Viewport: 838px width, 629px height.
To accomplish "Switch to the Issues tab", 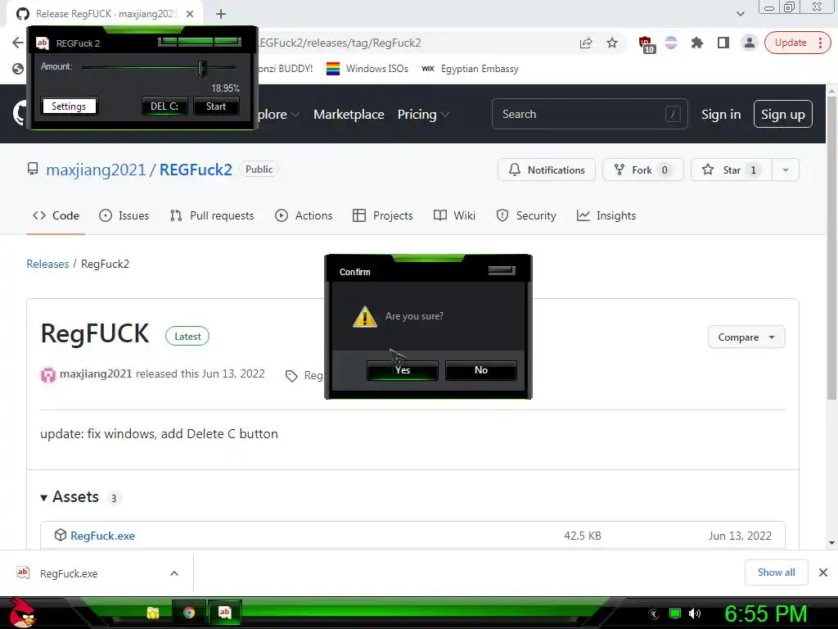I will point(124,215).
